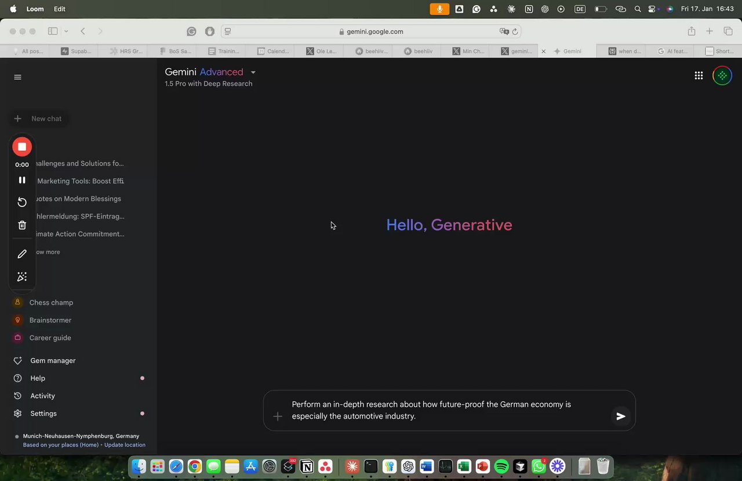Viewport: 742px width, 481px height.
Task: Send the prompt with arrow button
Action: (621, 416)
